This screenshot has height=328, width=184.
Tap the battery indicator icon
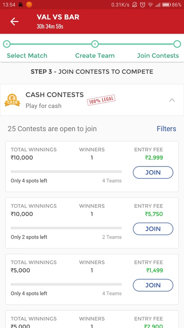[166, 5]
